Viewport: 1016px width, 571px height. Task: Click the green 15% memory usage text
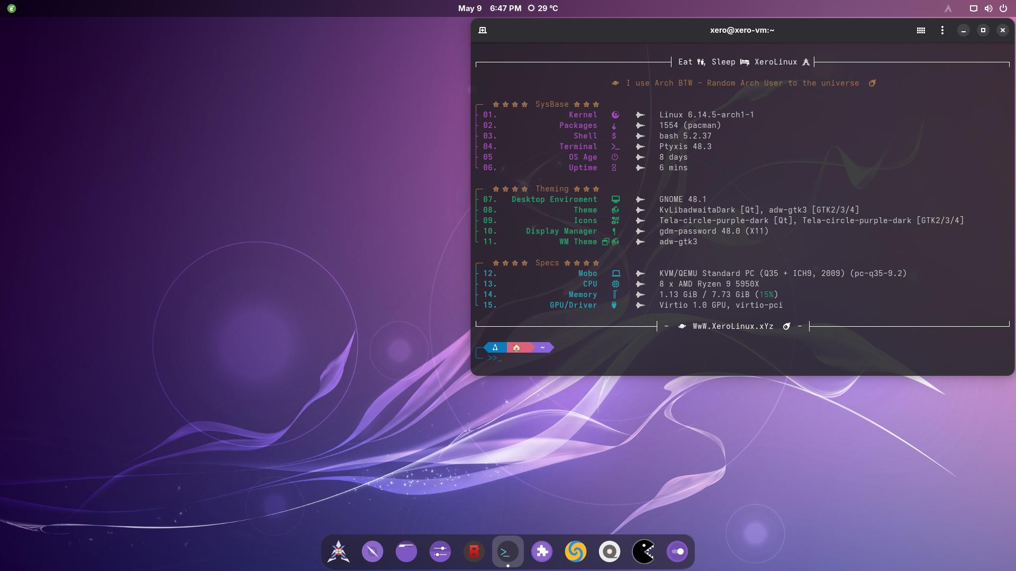(x=766, y=294)
